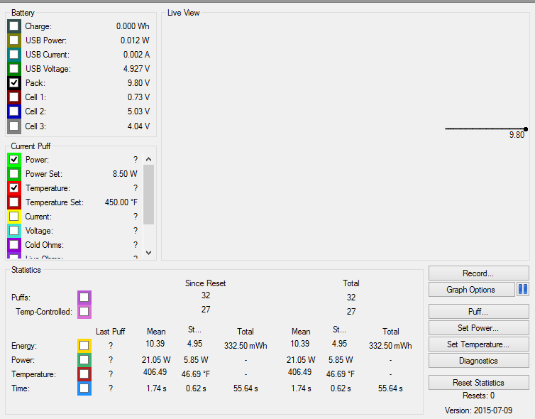Open the Graph Options dropdown

[471, 290]
